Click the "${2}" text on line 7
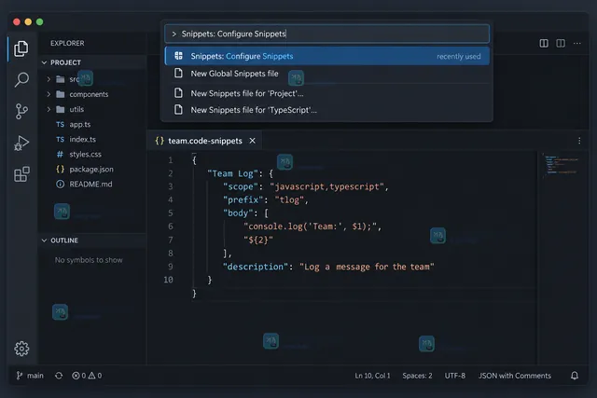The image size is (597, 398). 258,240
